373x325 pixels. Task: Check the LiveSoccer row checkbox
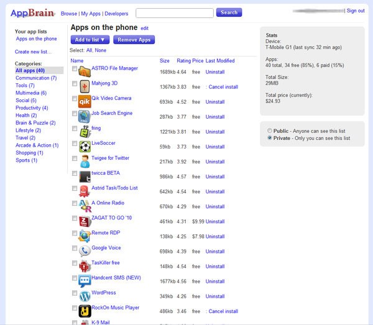pos(75,144)
